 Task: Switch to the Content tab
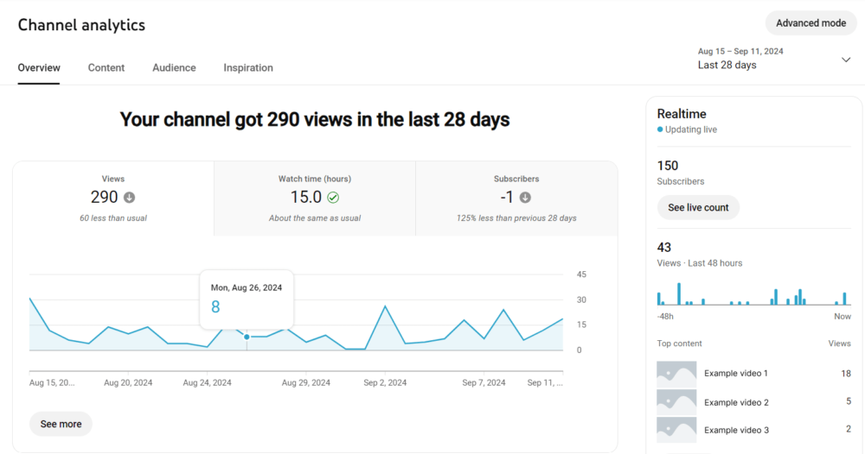point(106,67)
